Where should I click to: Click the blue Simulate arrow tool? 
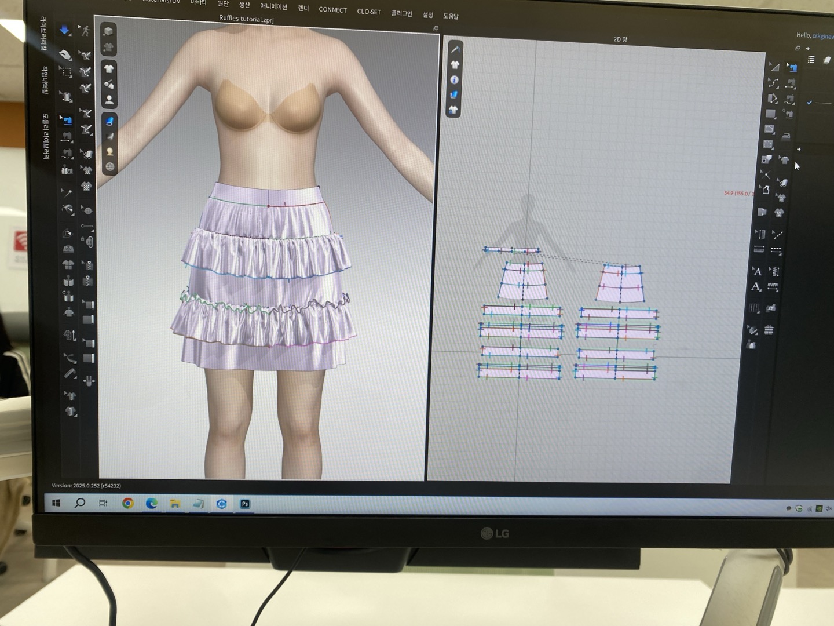tap(64, 30)
